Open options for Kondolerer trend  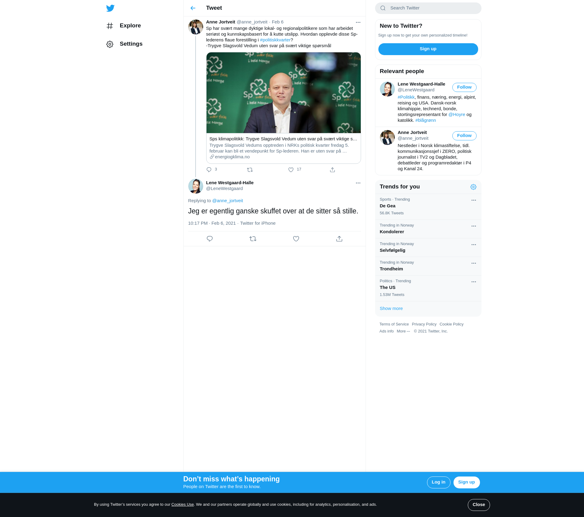click(474, 226)
